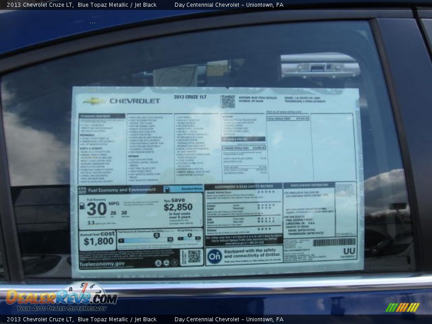Click the QR code beside the Cruze 1LT heading

click(x=228, y=101)
